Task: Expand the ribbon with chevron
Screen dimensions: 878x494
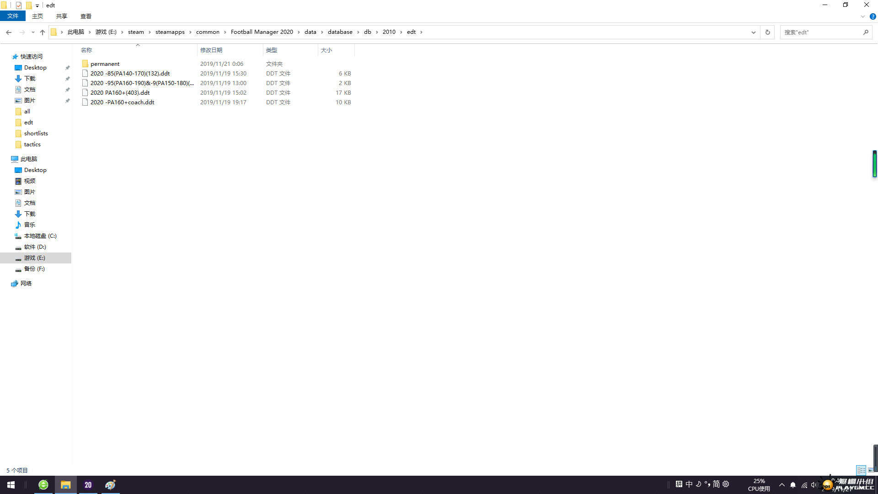Action: [x=863, y=16]
